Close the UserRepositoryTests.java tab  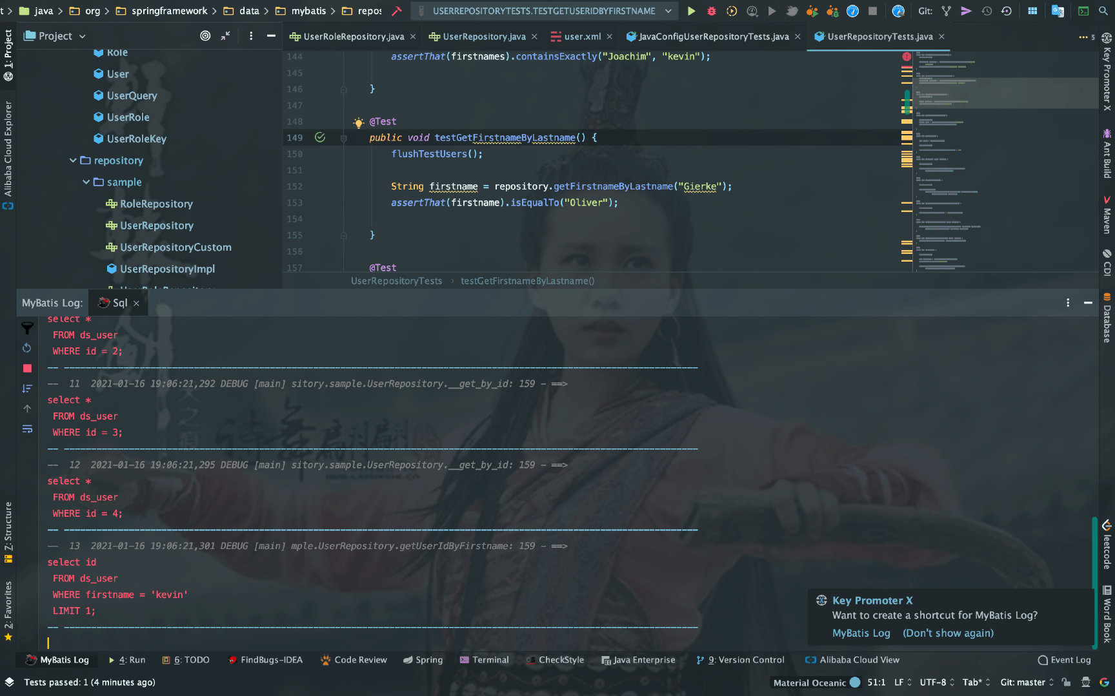point(941,37)
